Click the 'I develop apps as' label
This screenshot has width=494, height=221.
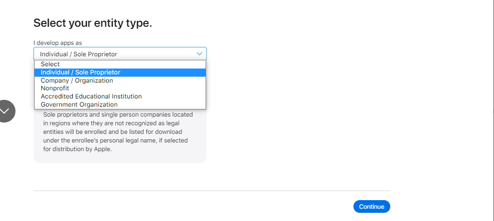click(x=58, y=43)
